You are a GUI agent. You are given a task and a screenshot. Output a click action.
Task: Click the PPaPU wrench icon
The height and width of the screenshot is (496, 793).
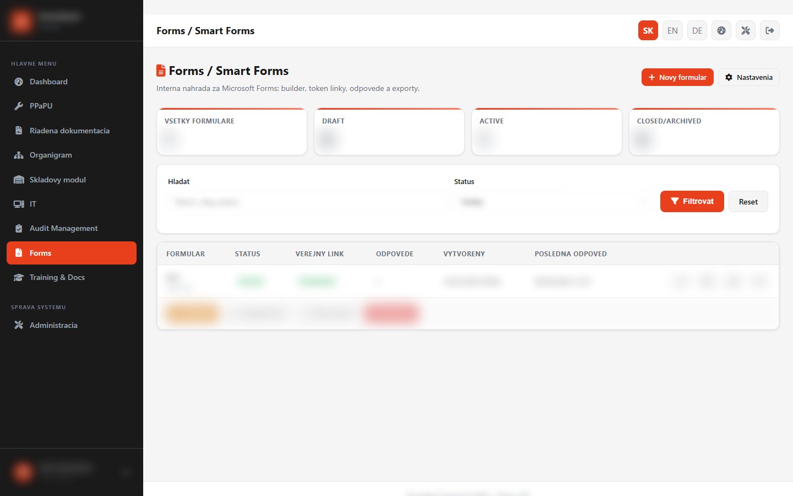point(19,106)
